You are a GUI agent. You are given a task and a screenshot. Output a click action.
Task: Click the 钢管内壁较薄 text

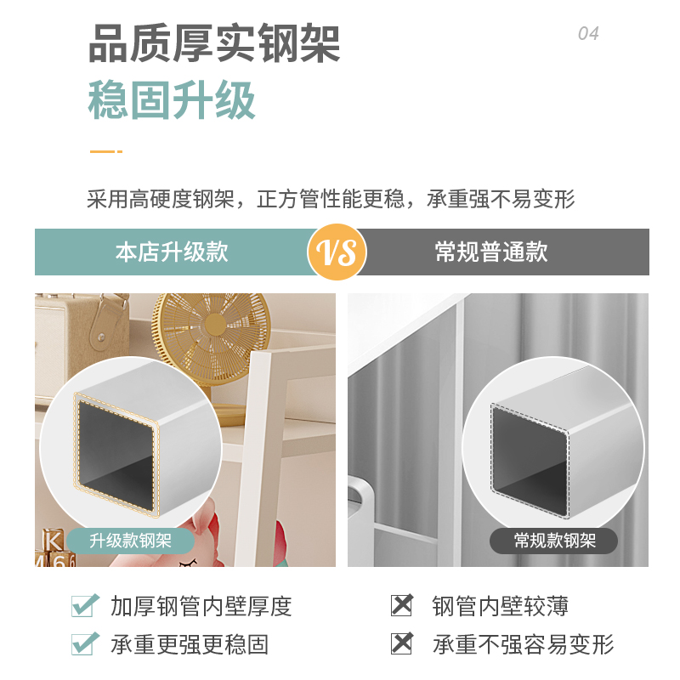click(501, 606)
